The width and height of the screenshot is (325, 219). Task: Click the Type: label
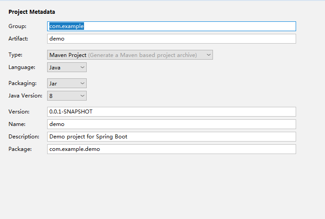(15, 55)
